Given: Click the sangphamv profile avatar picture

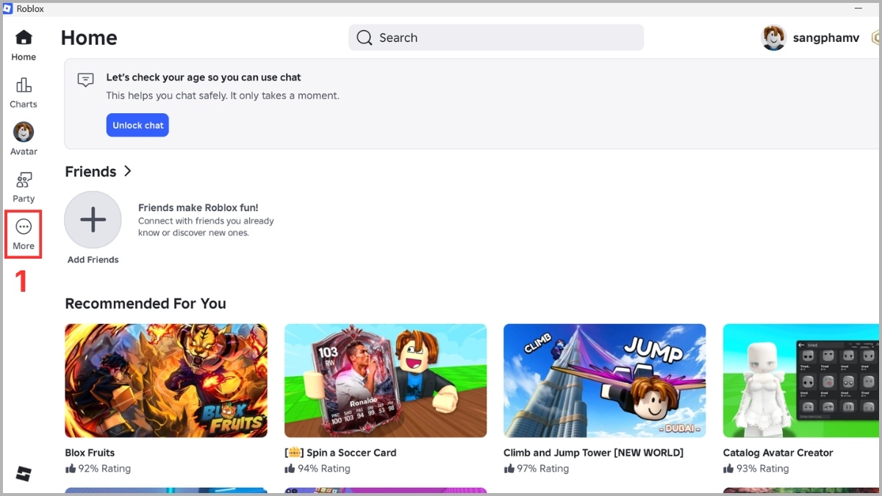Looking at the screenshot, I should click(774, 37).
